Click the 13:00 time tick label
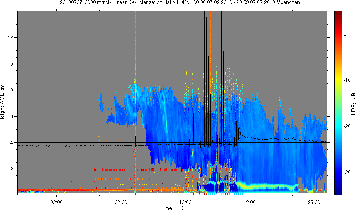This screenshot has height=210, width=356. [x=185, y=202]
